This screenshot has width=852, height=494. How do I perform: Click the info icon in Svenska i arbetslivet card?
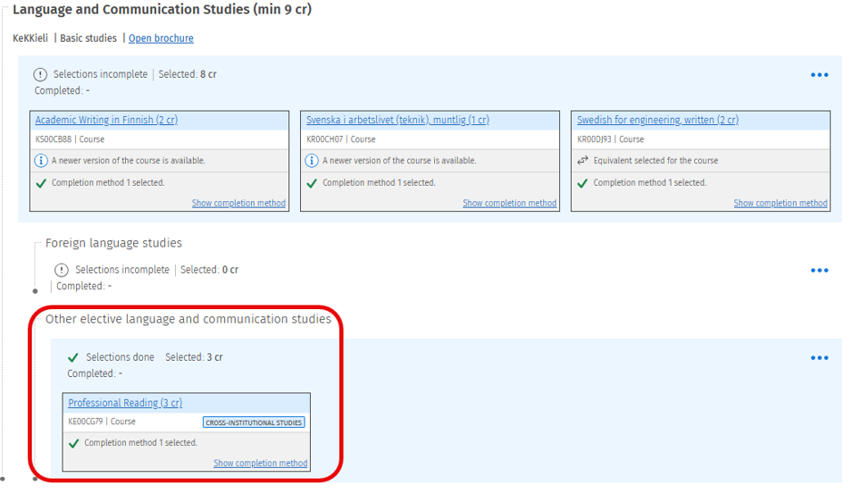click(312, 160)
